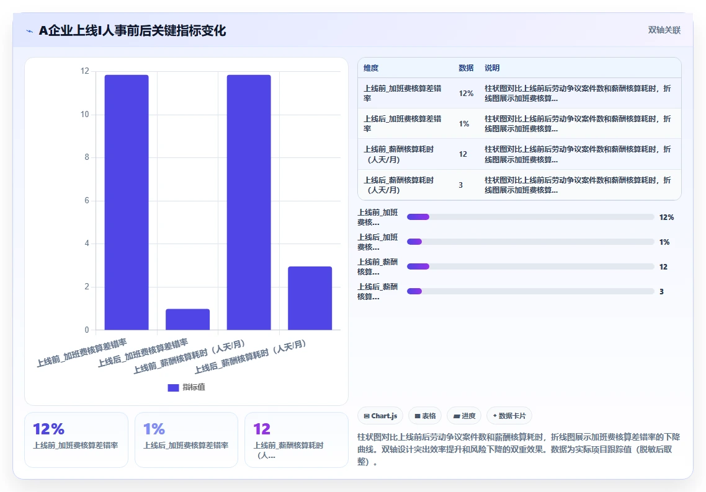Open the 12 上线前_薪酬核算耗时 data card

pos(297,440)
